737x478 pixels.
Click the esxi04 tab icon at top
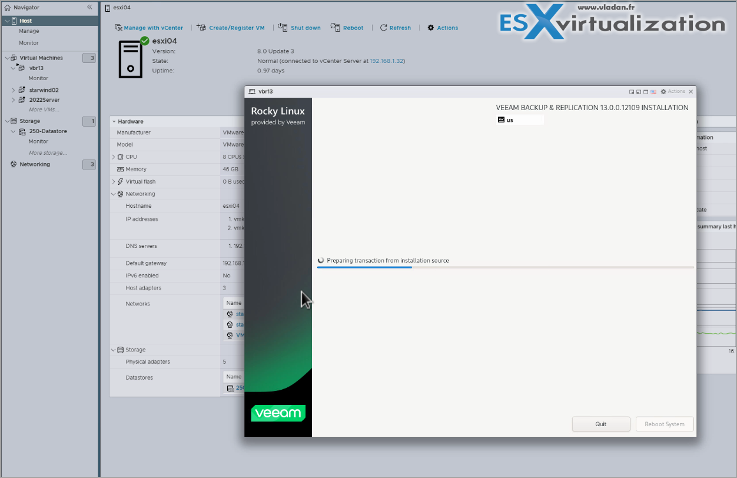[x=107, y=8]
